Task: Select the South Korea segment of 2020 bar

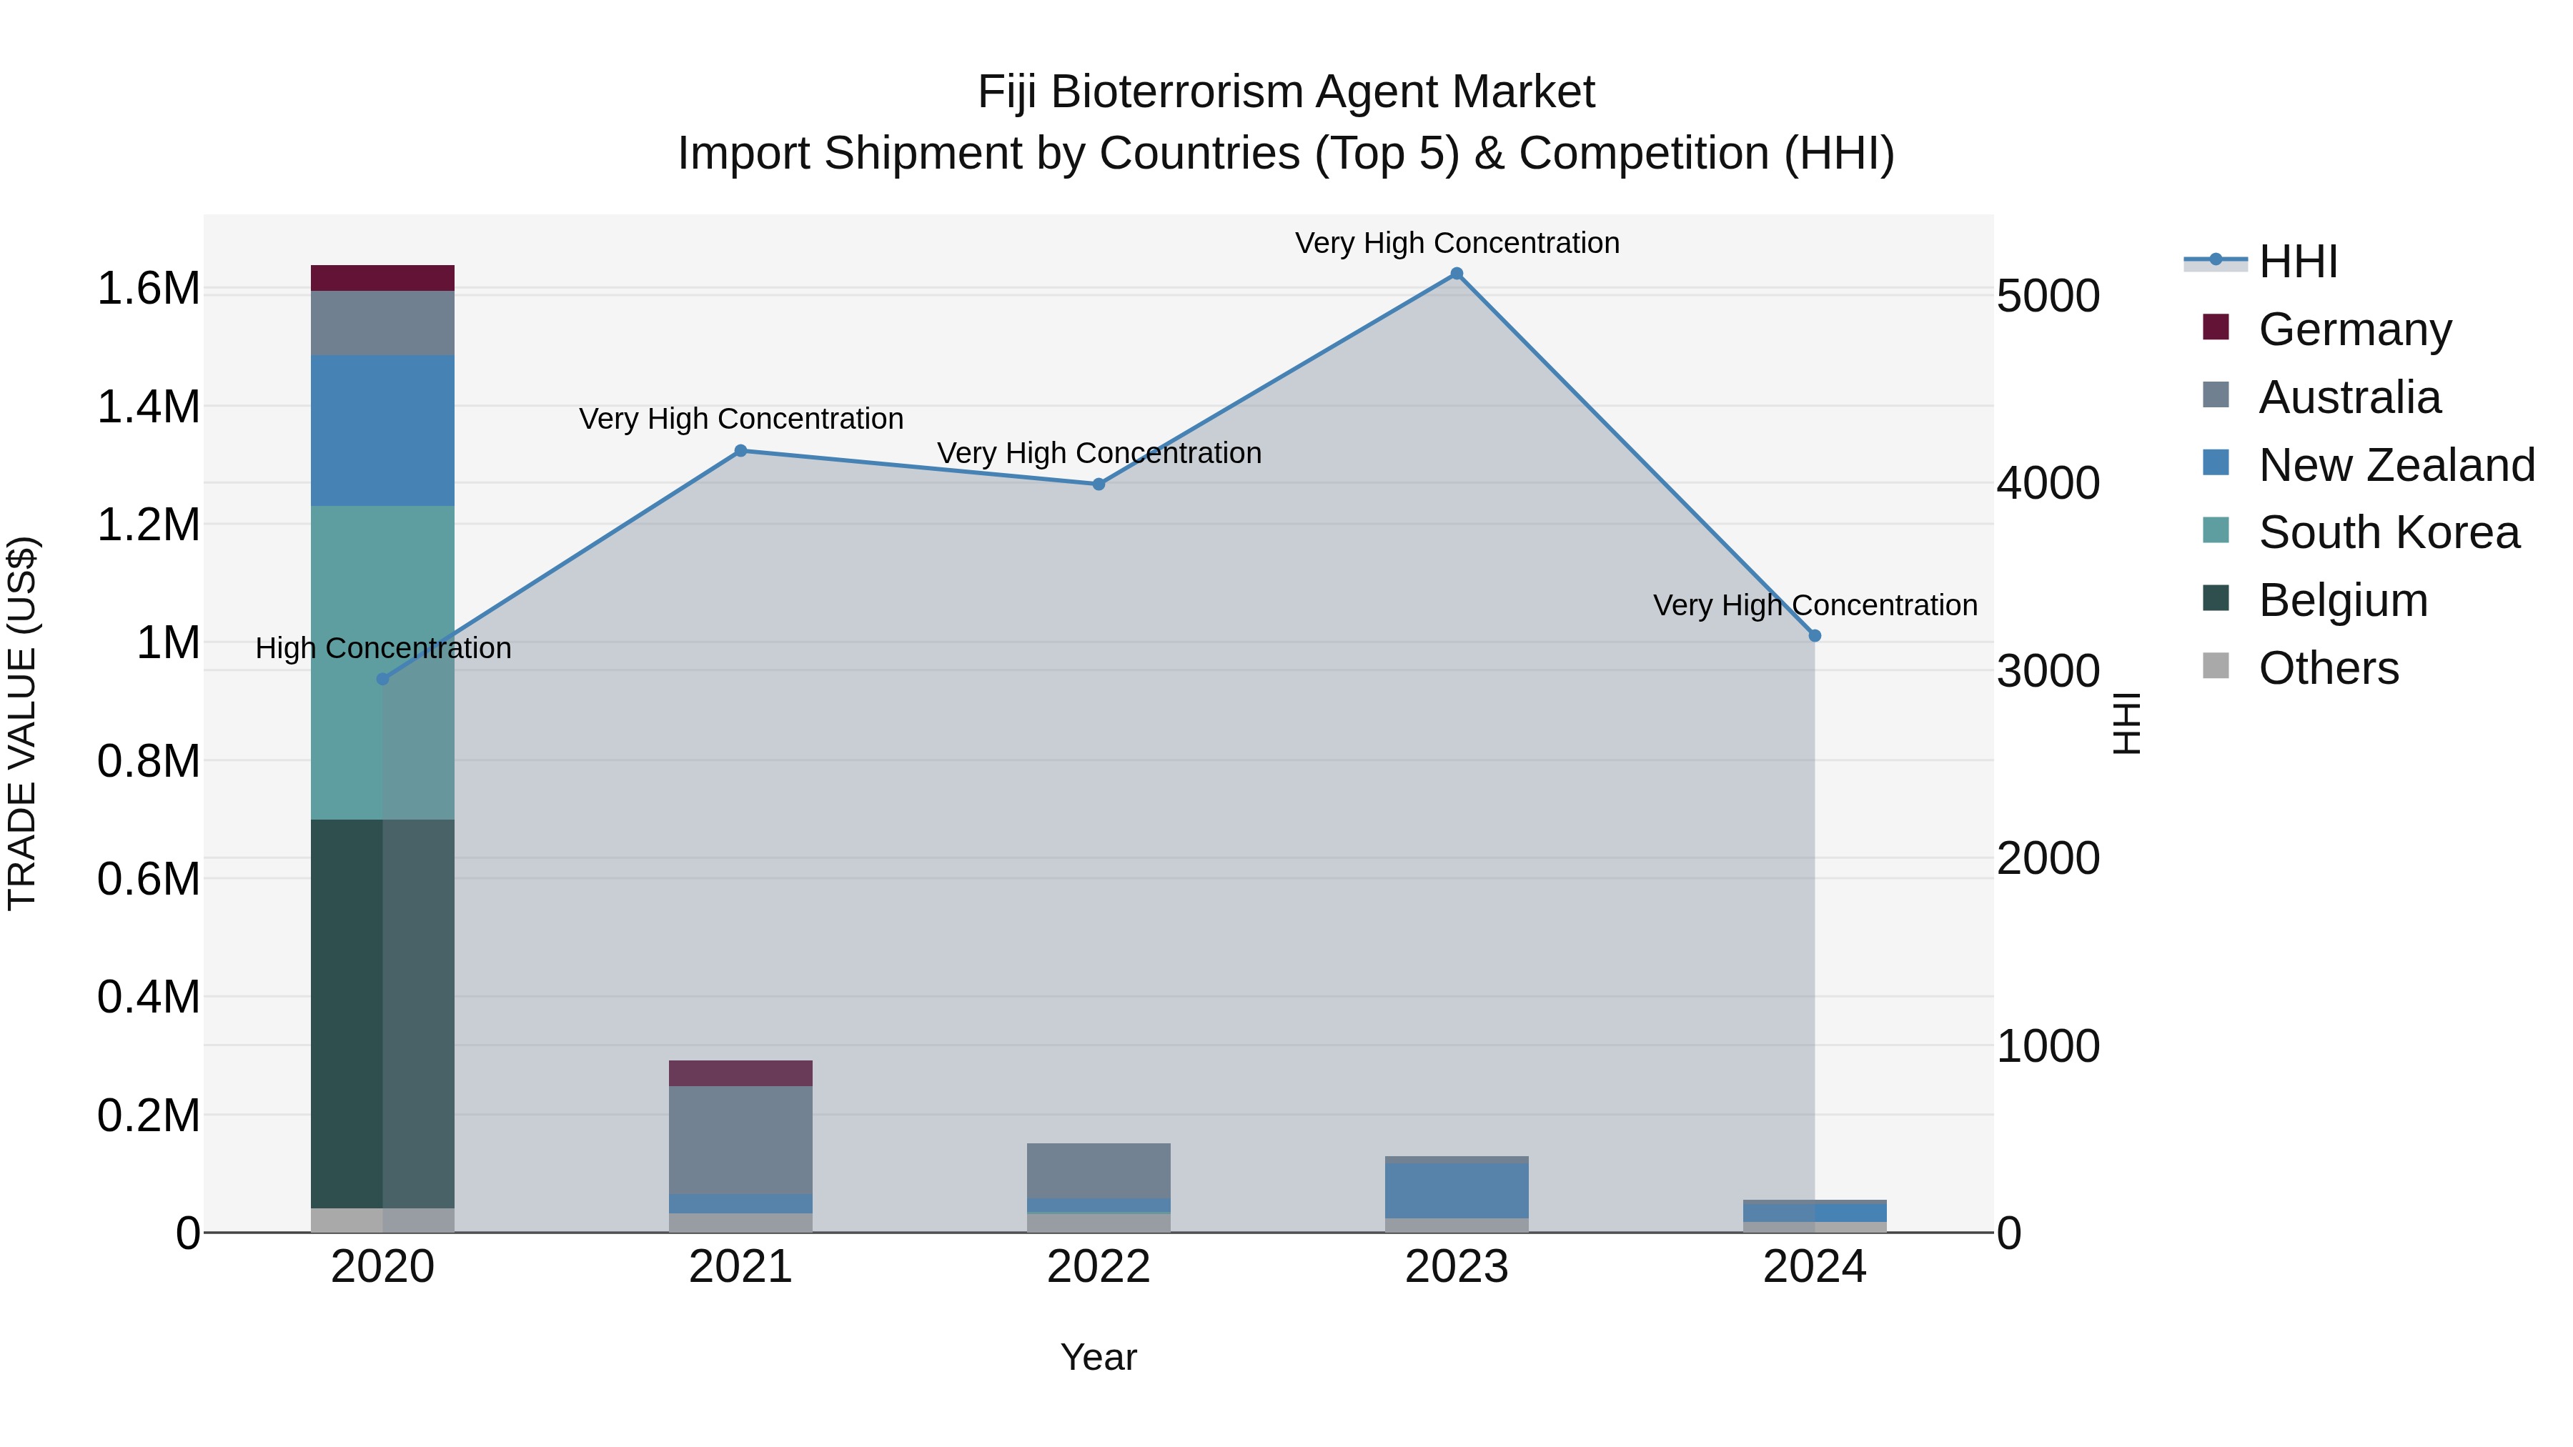Action: click(382, 663)
